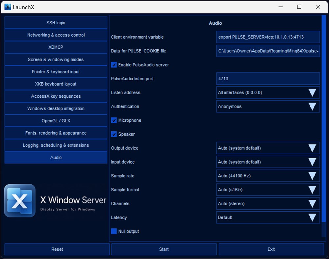Screen dimensions: 329x259
Task: Click the LaunchX title bar app icon
Action: [x=8, y=7]
